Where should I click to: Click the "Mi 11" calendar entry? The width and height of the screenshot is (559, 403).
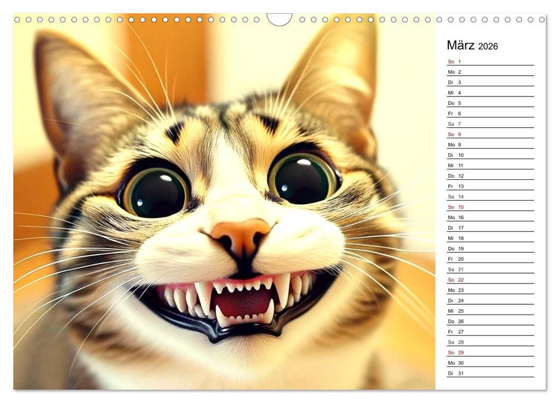[490, 166]
